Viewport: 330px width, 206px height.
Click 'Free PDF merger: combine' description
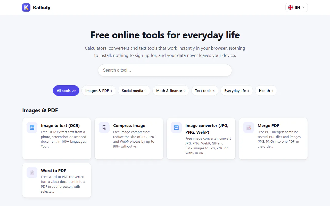tap(279, 139)
